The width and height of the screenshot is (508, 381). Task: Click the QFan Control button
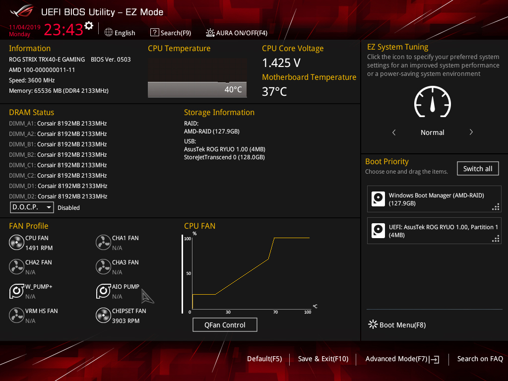(225, 324)
